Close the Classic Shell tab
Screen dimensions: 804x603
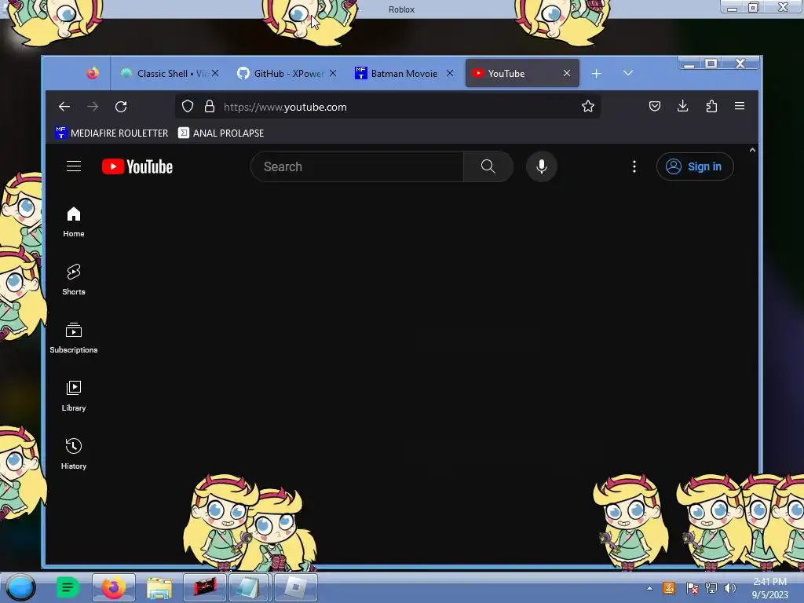215,73
